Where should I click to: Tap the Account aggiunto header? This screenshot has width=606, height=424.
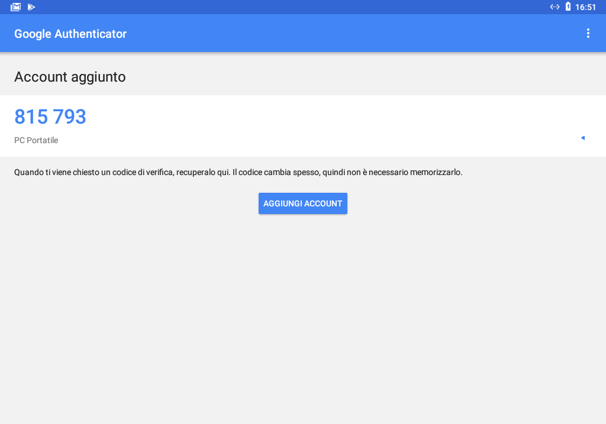(x=69, y=77)
